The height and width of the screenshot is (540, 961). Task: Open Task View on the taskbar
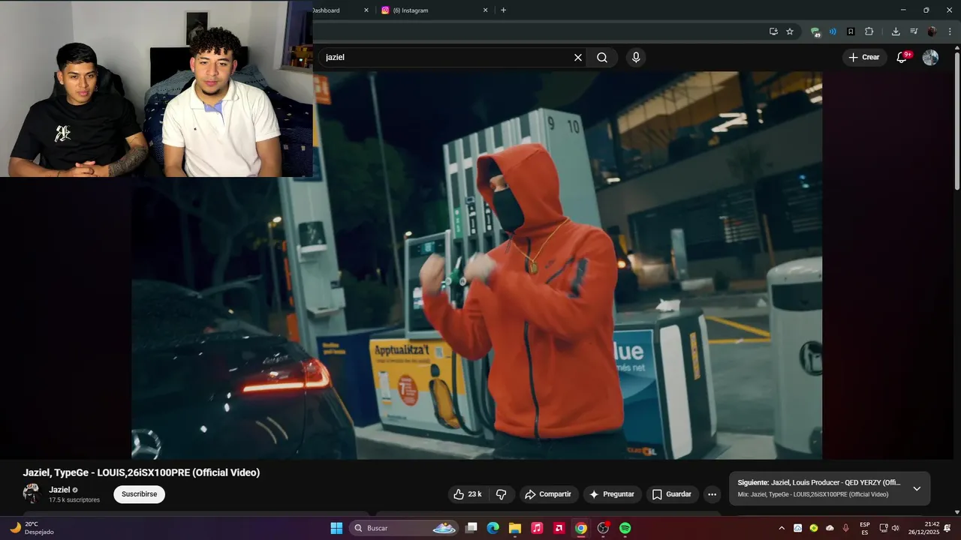[x=471, y=528]
